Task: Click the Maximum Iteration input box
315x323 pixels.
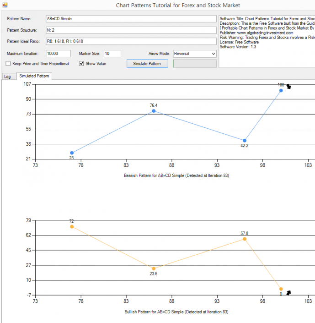Action: pos(59,54)
